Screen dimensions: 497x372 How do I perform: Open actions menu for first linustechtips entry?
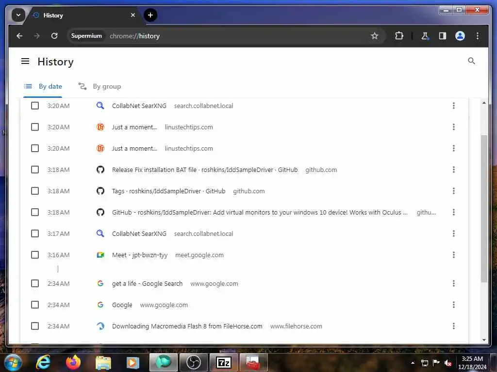tap(454, 127)
